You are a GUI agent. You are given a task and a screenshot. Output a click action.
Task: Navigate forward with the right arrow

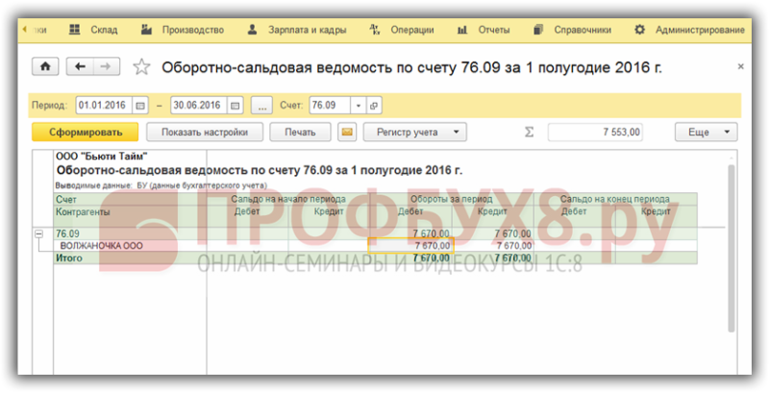(106, 66)
